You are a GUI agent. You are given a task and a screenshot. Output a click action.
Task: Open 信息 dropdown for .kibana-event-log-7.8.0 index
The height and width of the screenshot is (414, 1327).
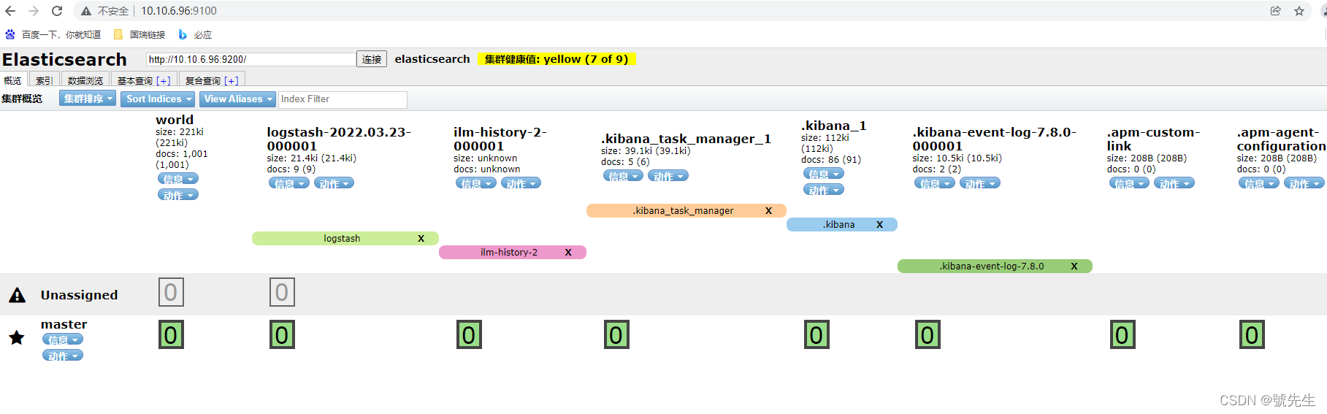pyautogui.click(x=935, y=183)
